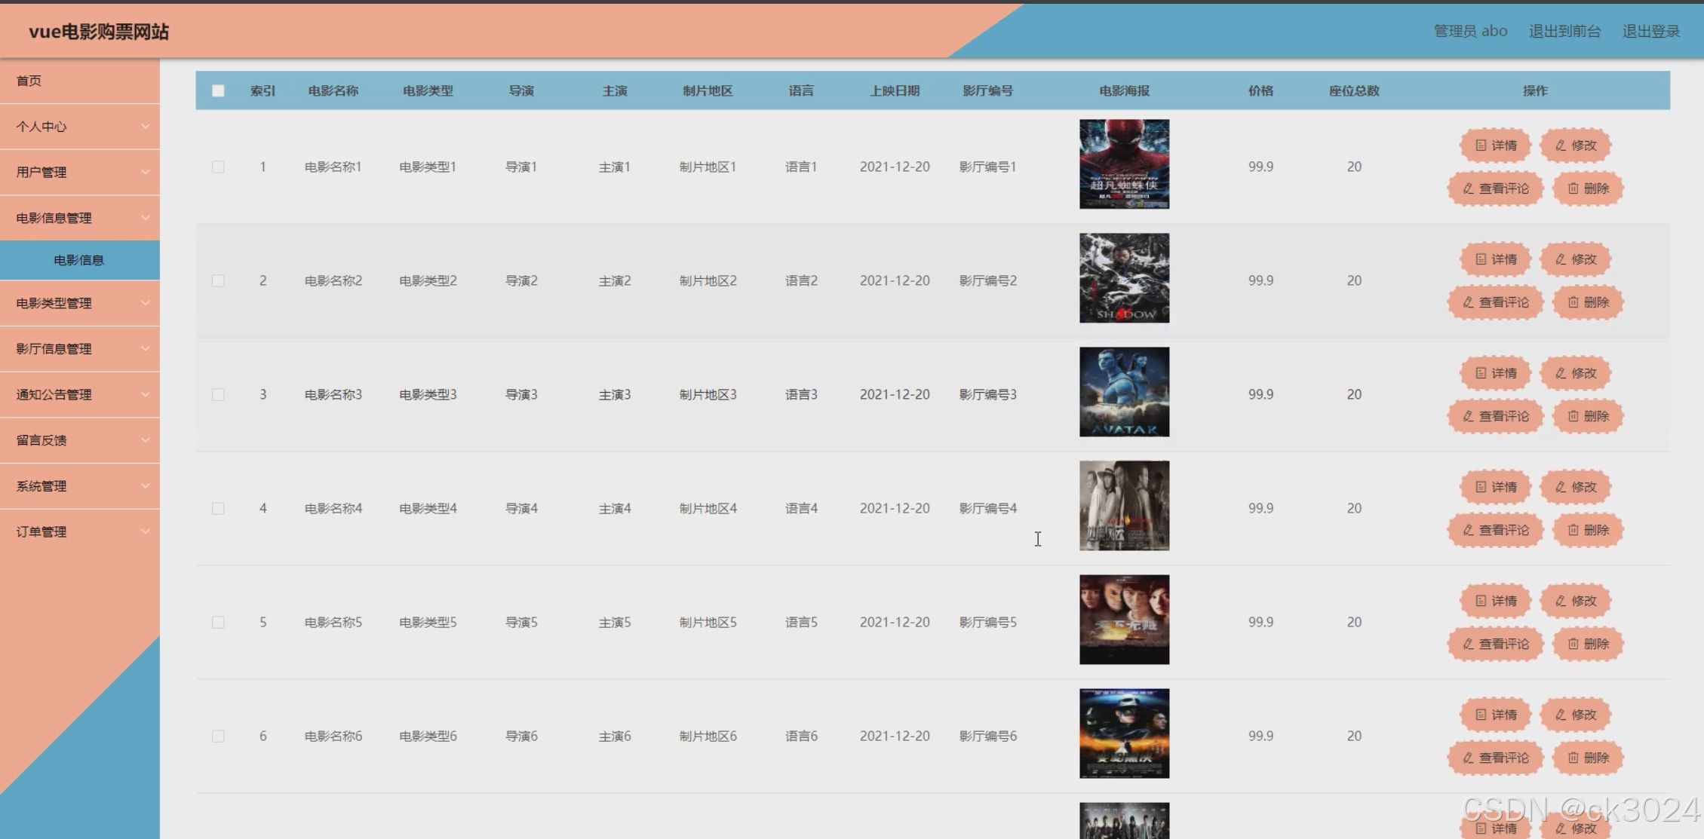Click the 退出登录 link in header
The width and height of the screenshot is (1704, 839).
pos(1650,31)
